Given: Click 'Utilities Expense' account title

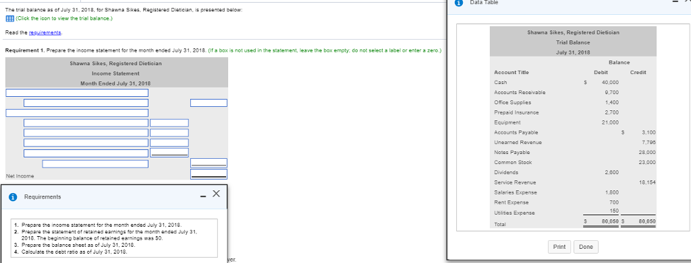Looking at the screenshot, I should coord(515,213).
